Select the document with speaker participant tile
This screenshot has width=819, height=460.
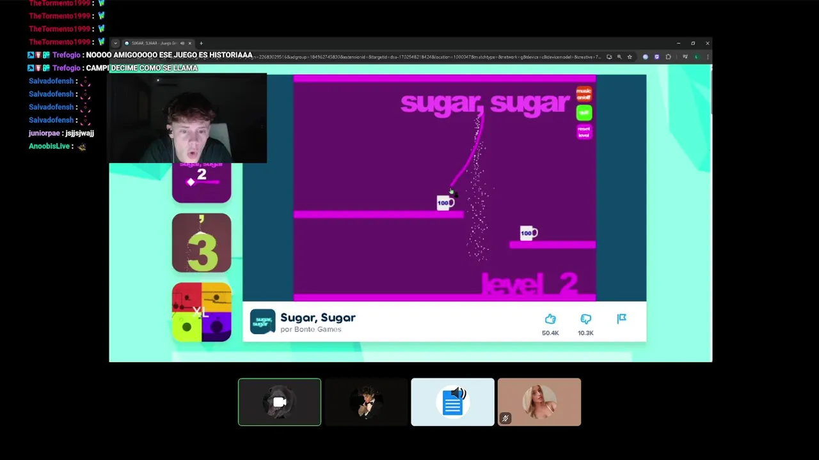(x=452, y=402)
